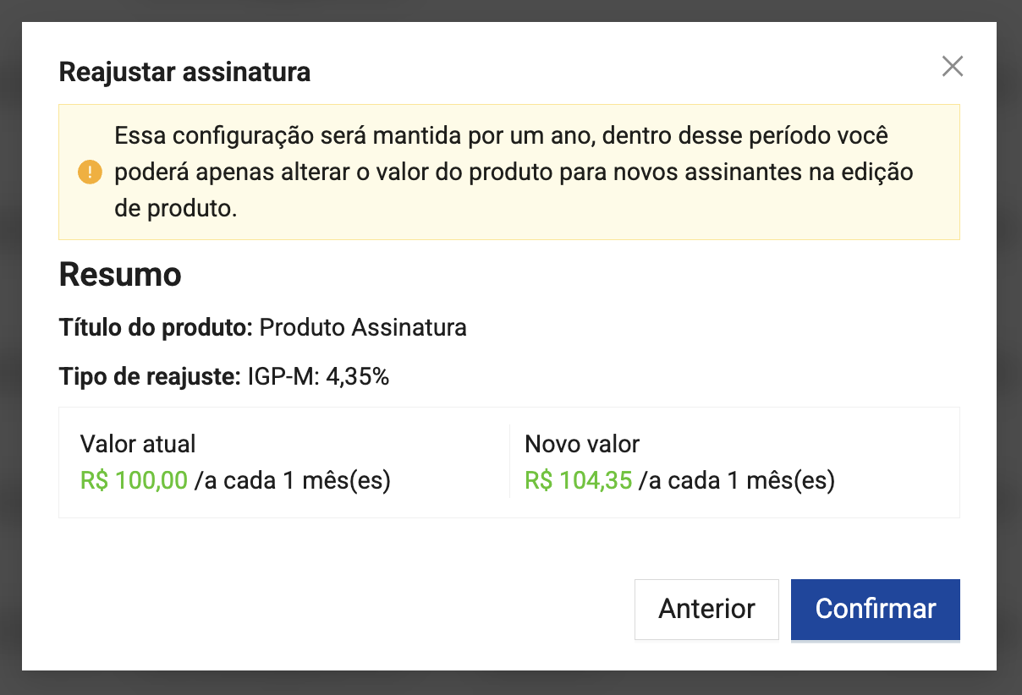Click billing period text under Novo valor
Image resolution: width=1022 pixels, height=695 pixels.
(x=737, y=481)
